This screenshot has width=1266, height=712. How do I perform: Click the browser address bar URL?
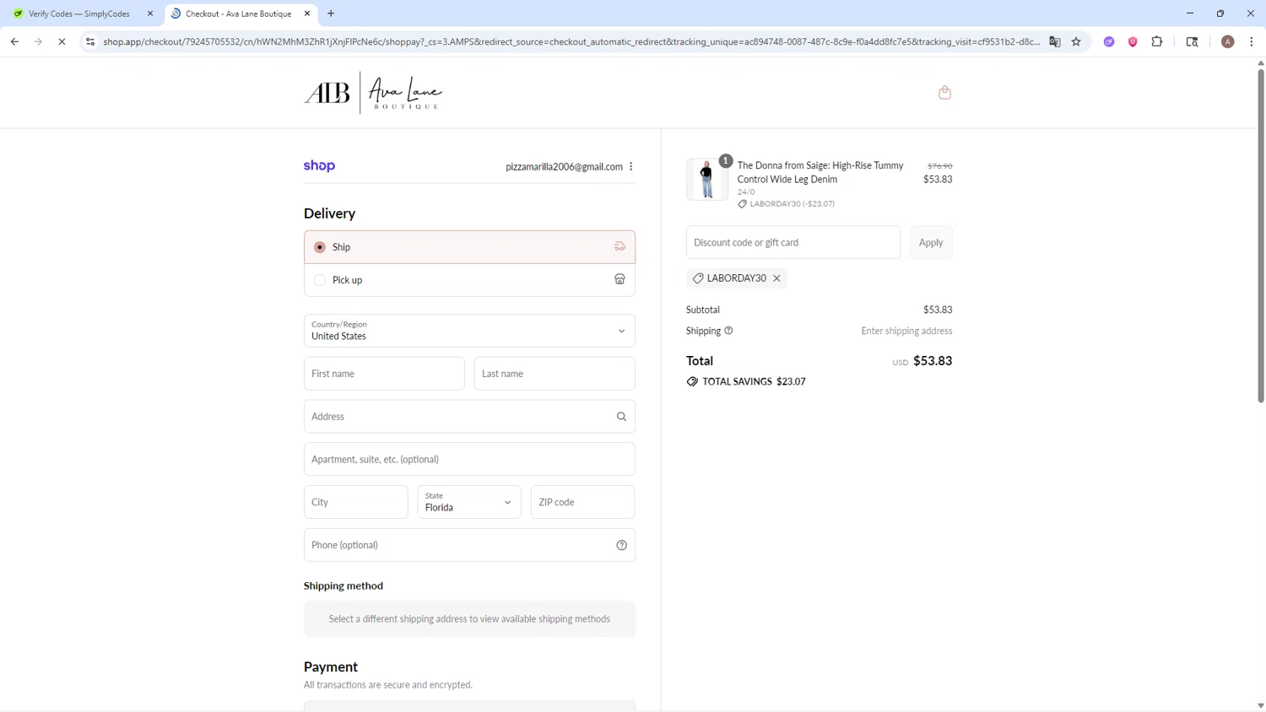[571, 41]
